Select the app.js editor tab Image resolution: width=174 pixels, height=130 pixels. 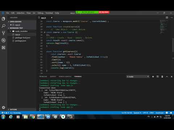coord(43,18)
